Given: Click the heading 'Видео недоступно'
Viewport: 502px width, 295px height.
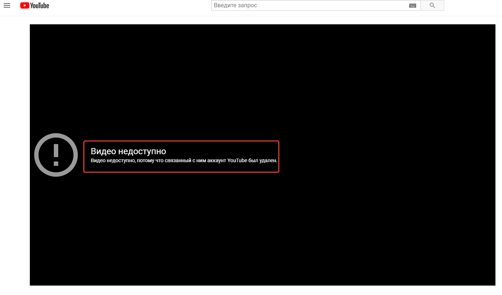Looking at the screenshot, I should click(128, 151).
